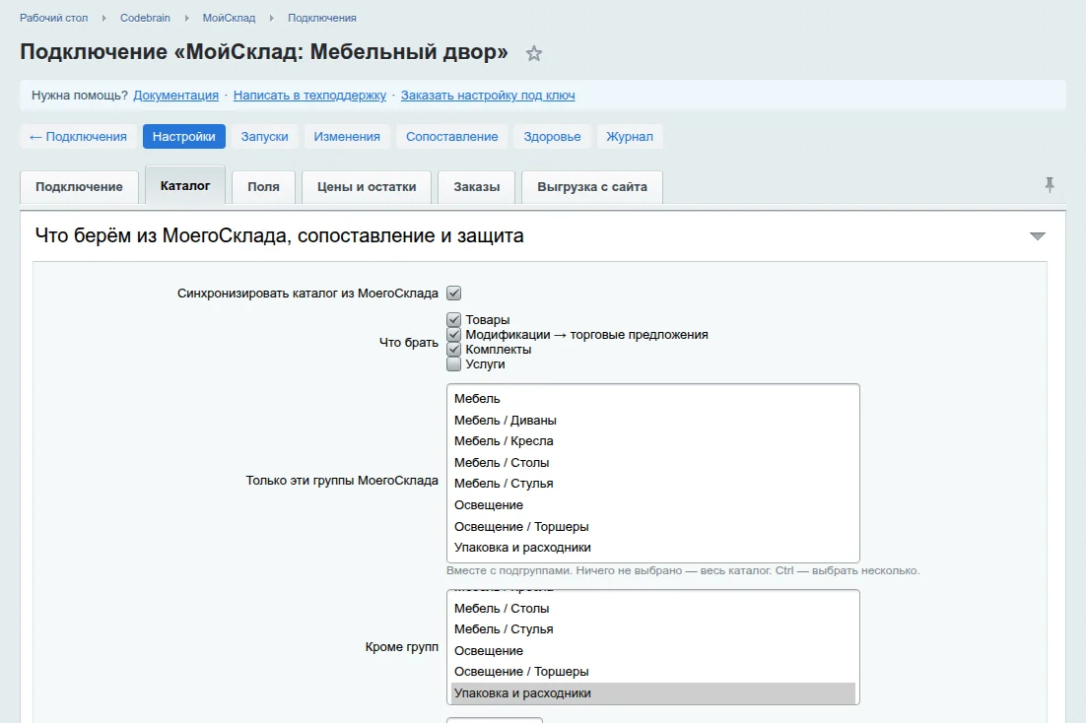
Task: Select «Освещение» in «Кроме групп» list
Action: pyautogui.click(x=653, y=651)
